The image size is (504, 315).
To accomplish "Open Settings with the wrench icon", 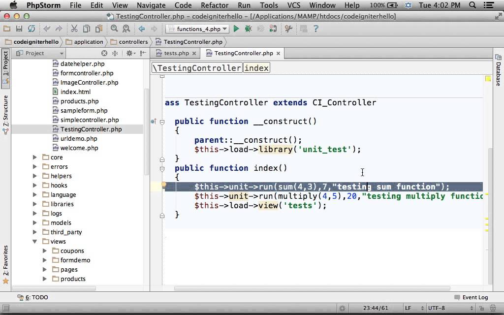I will click(x=288, y=29).
